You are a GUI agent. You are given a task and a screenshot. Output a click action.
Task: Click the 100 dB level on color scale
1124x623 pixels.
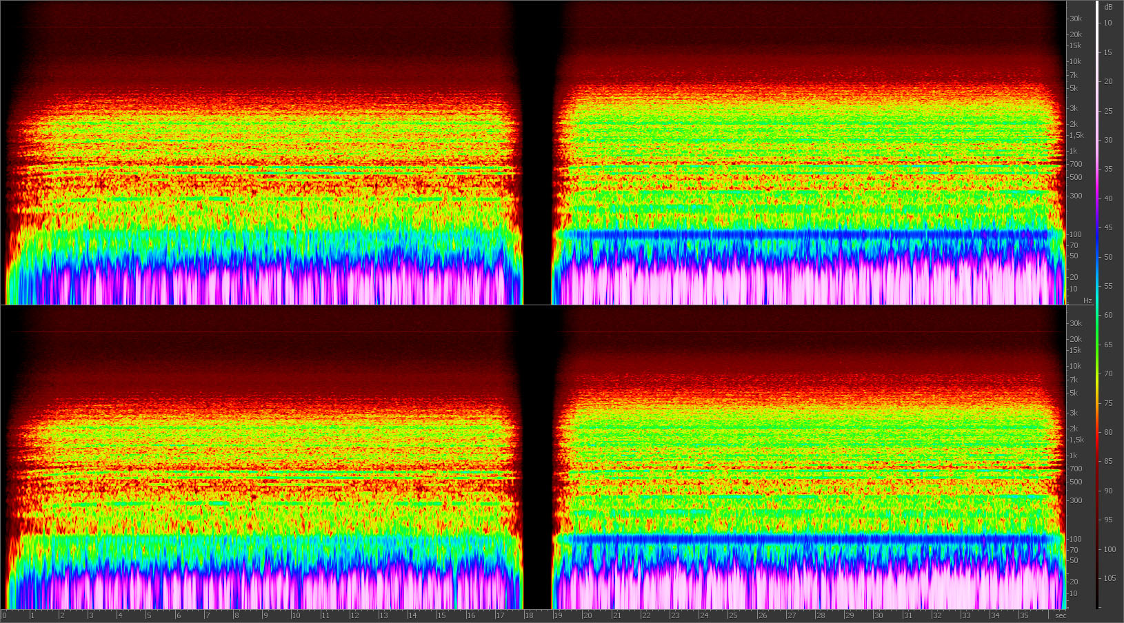point(1110,549)
